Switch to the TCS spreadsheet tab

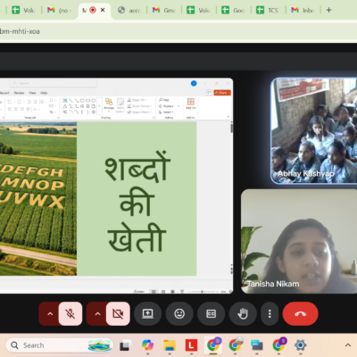(x=268, y=11)
